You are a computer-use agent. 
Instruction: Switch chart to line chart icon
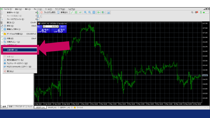pyautogui.click(x=80, y=12)
